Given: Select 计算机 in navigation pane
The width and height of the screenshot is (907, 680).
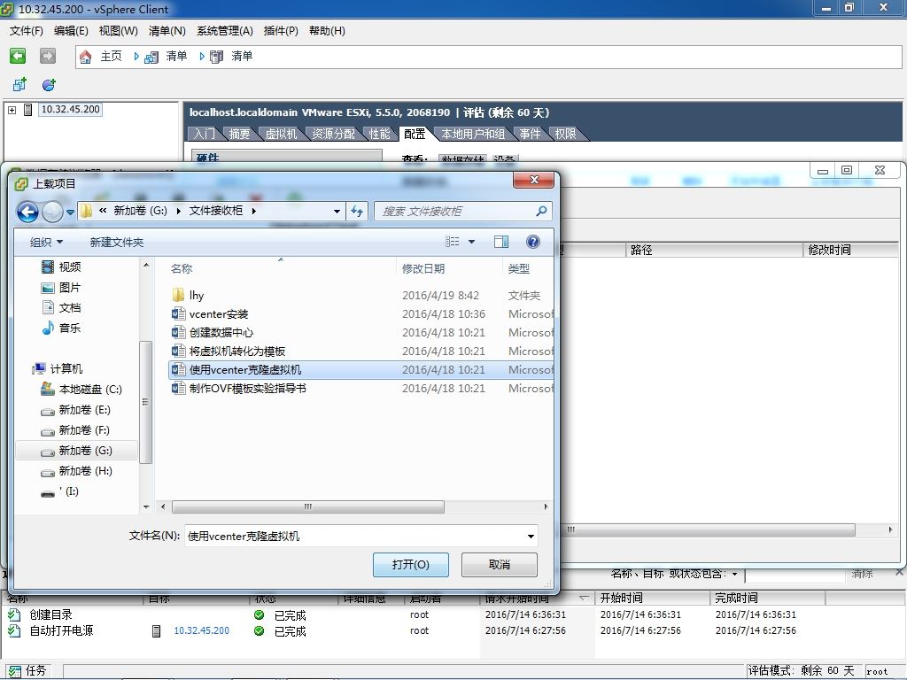Looking at the screenshot, I should (58, 368).
